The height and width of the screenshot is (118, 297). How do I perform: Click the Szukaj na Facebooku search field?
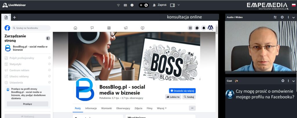point(31,28)
